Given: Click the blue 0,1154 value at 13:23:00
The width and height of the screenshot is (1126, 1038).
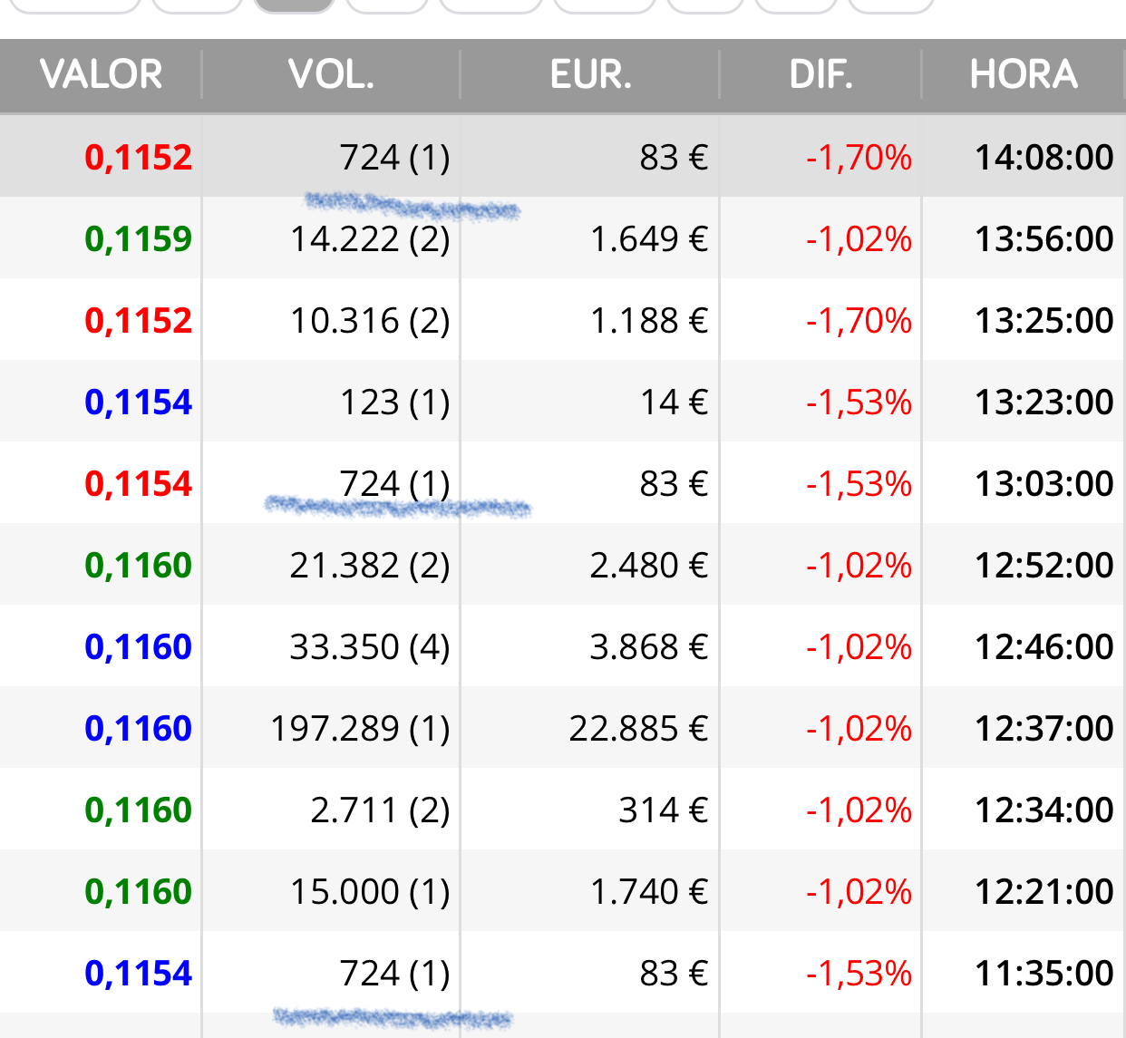Looking at the screenshot, I should [138, 403].
